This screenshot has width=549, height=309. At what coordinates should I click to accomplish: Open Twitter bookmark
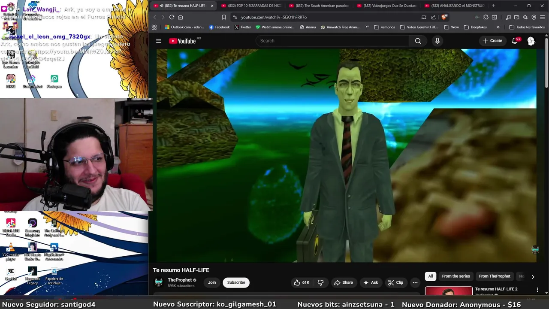[243, 27]
